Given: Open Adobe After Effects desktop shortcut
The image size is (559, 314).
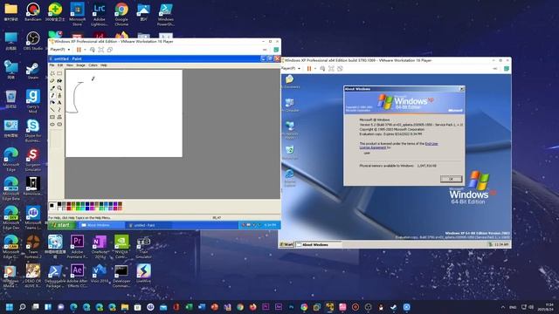Looking at the screenshot, I should point(78,276).
